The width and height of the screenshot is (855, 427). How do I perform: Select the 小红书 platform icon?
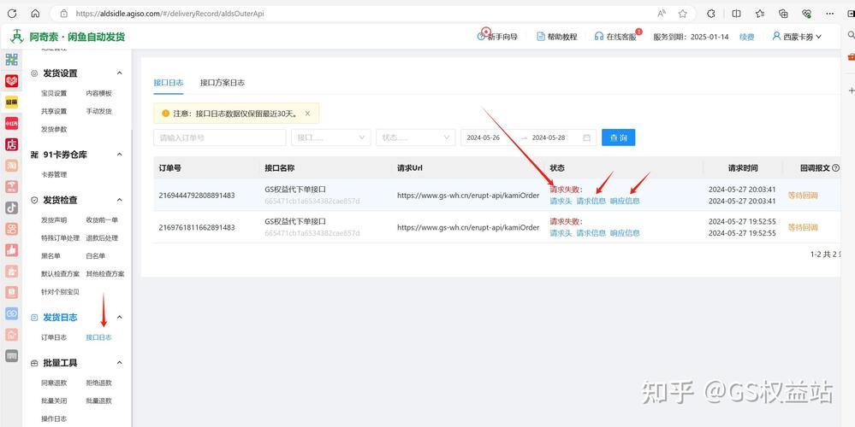tap(11, 123)
